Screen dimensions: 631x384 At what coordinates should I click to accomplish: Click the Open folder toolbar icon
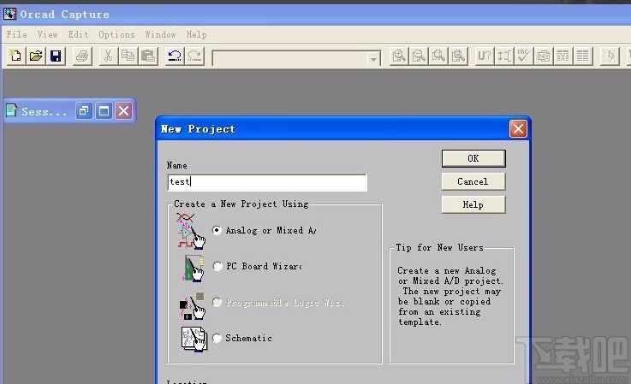36,56
